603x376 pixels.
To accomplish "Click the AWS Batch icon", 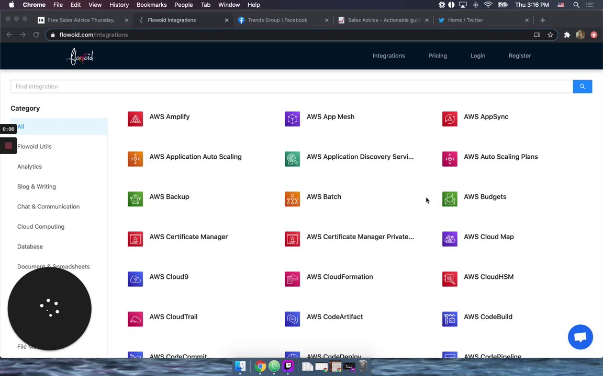I will coord(292,199).
